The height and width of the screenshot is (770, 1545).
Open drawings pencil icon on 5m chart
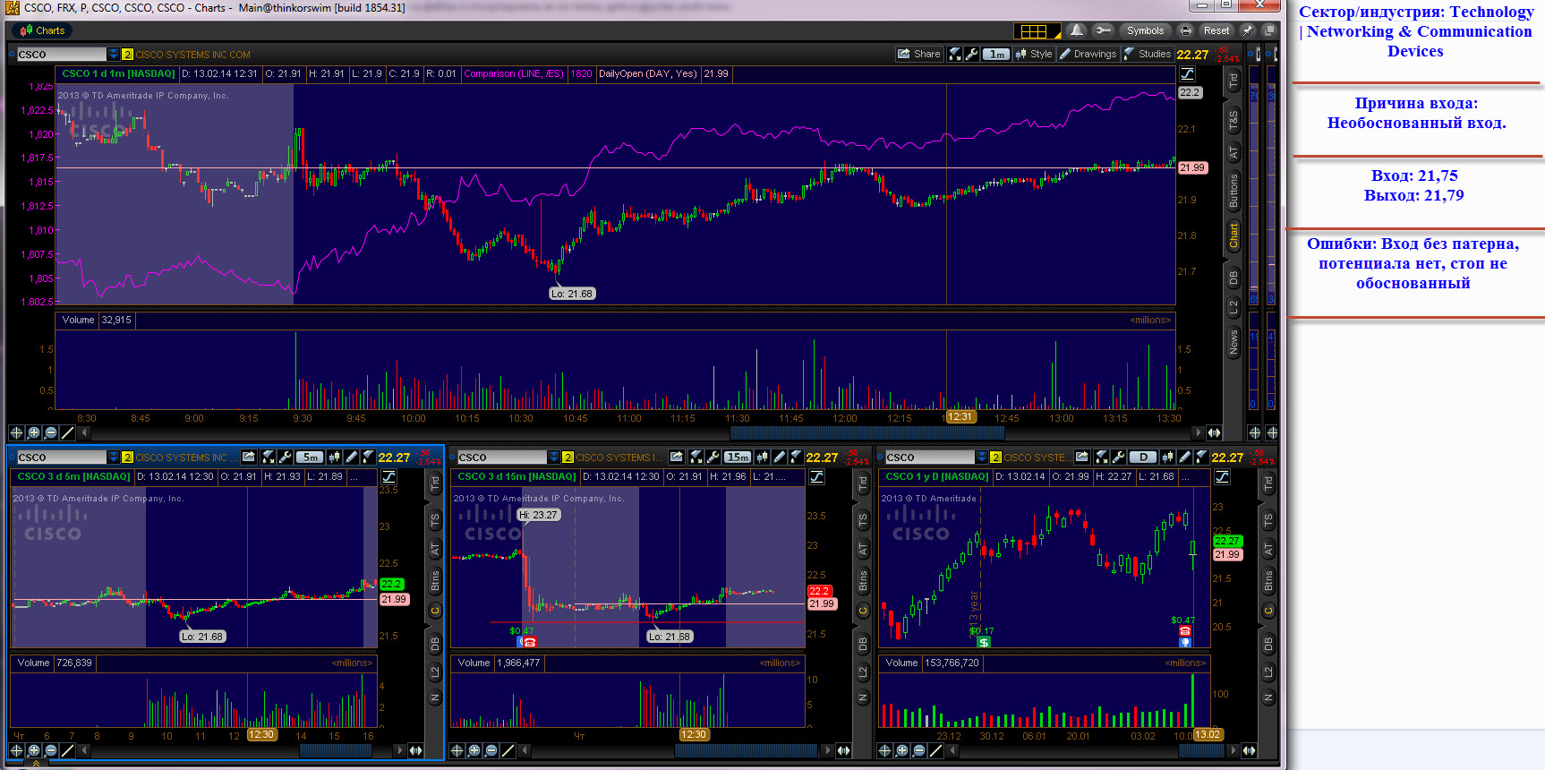click(351, 457)
